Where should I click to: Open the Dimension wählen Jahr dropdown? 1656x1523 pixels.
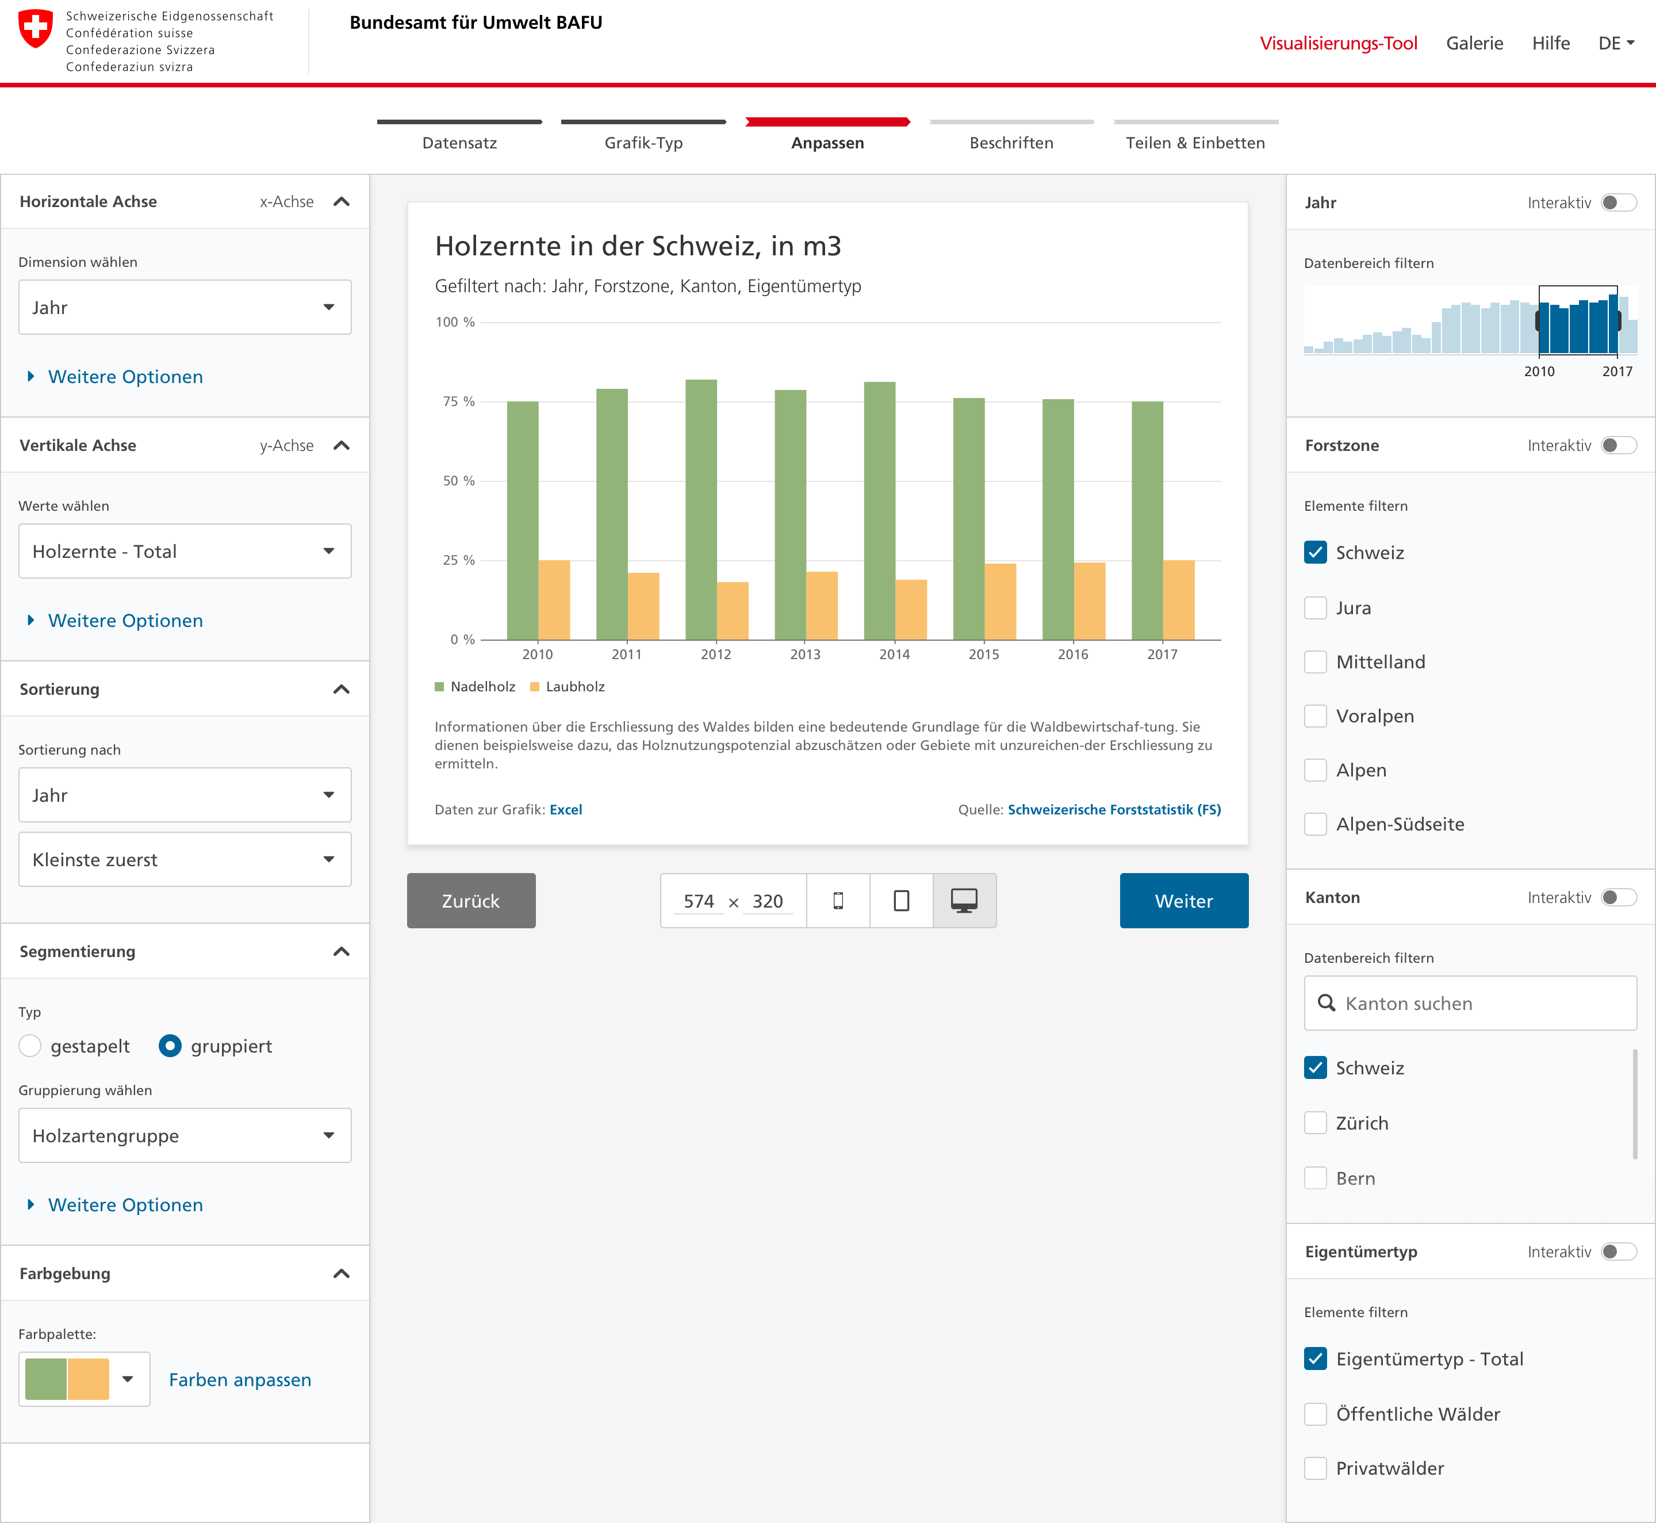click(x=185, y=307)
